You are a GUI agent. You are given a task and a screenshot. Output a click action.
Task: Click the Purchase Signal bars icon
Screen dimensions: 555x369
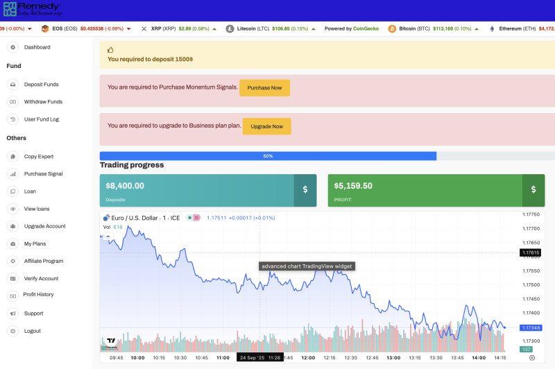(x=12, y=174)
